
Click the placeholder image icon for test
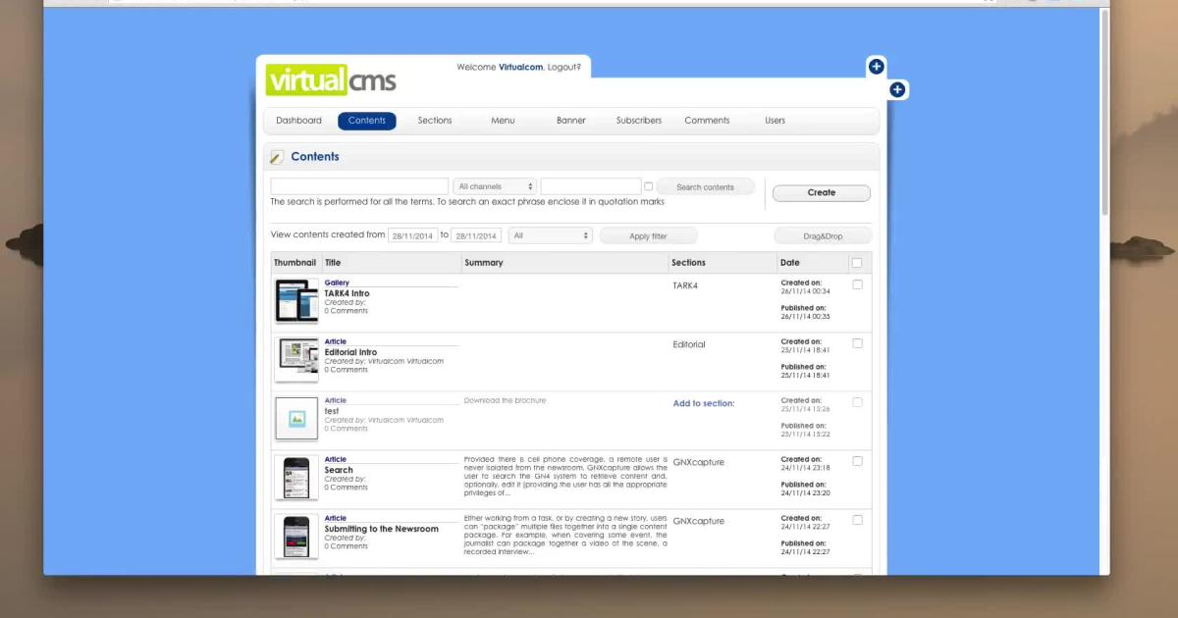[296, 419]
